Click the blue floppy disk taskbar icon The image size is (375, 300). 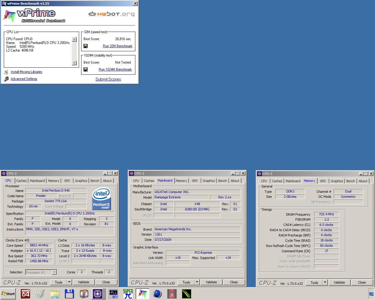[69, 294]
